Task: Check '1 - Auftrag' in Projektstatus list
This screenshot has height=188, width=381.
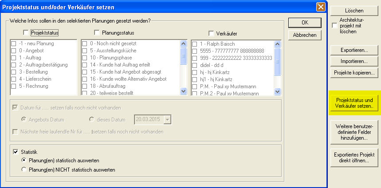Action: 14,58
